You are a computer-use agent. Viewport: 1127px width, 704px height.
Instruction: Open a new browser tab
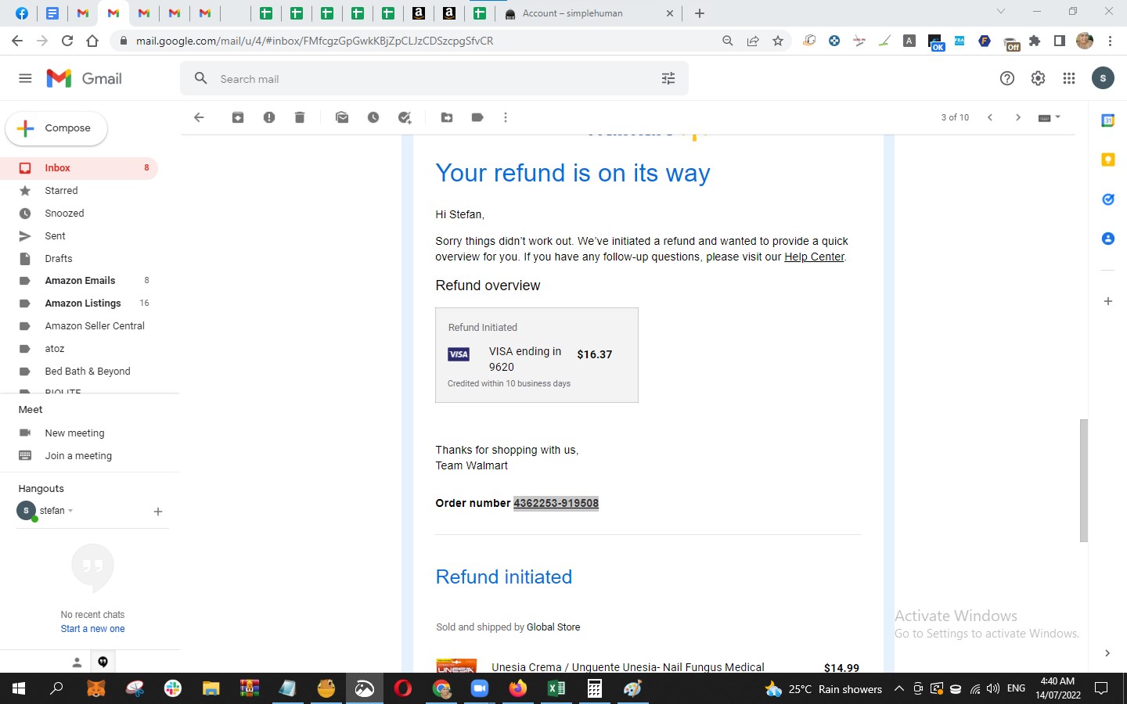pos(700,13)
